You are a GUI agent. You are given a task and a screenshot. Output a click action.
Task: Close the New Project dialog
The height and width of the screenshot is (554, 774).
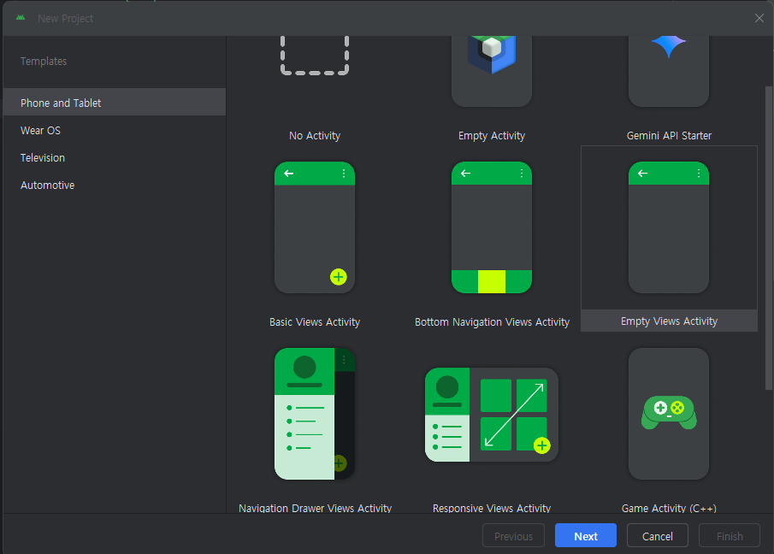tap(759, 18)
